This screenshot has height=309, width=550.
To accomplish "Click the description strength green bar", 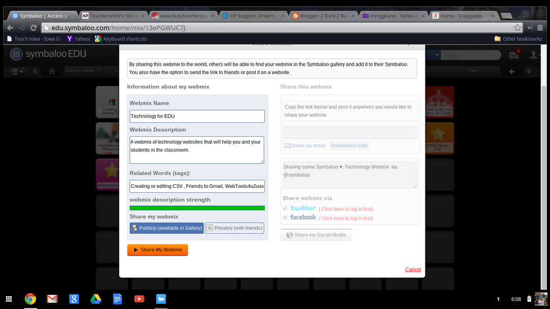I will click(x=197, y=208).
